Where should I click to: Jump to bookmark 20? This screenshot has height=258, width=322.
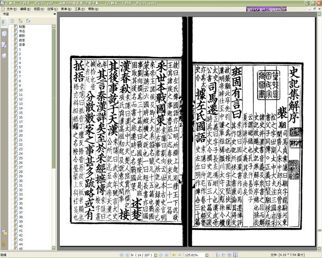[x=21, y=135]
